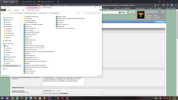
Task: Expand Другие закладки bookmarks folder
Action: point(171,8)
